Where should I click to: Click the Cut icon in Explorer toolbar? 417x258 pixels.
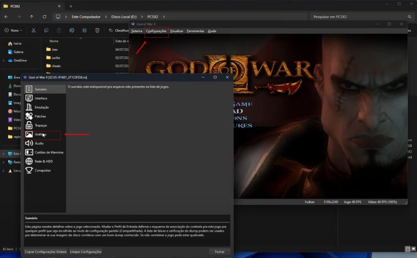tap(33, 30)
